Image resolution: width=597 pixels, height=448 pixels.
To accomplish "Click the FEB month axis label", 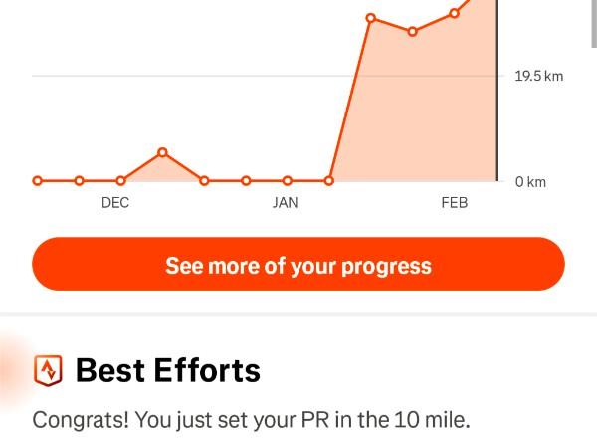I will tap(455, 203).
